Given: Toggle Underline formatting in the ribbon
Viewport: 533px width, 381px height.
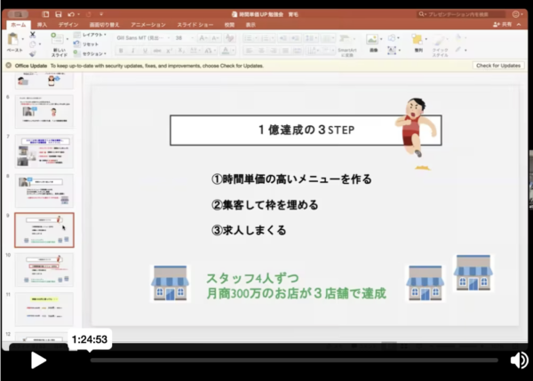Looking at the screenshot, I should click(x=142, y=52).
